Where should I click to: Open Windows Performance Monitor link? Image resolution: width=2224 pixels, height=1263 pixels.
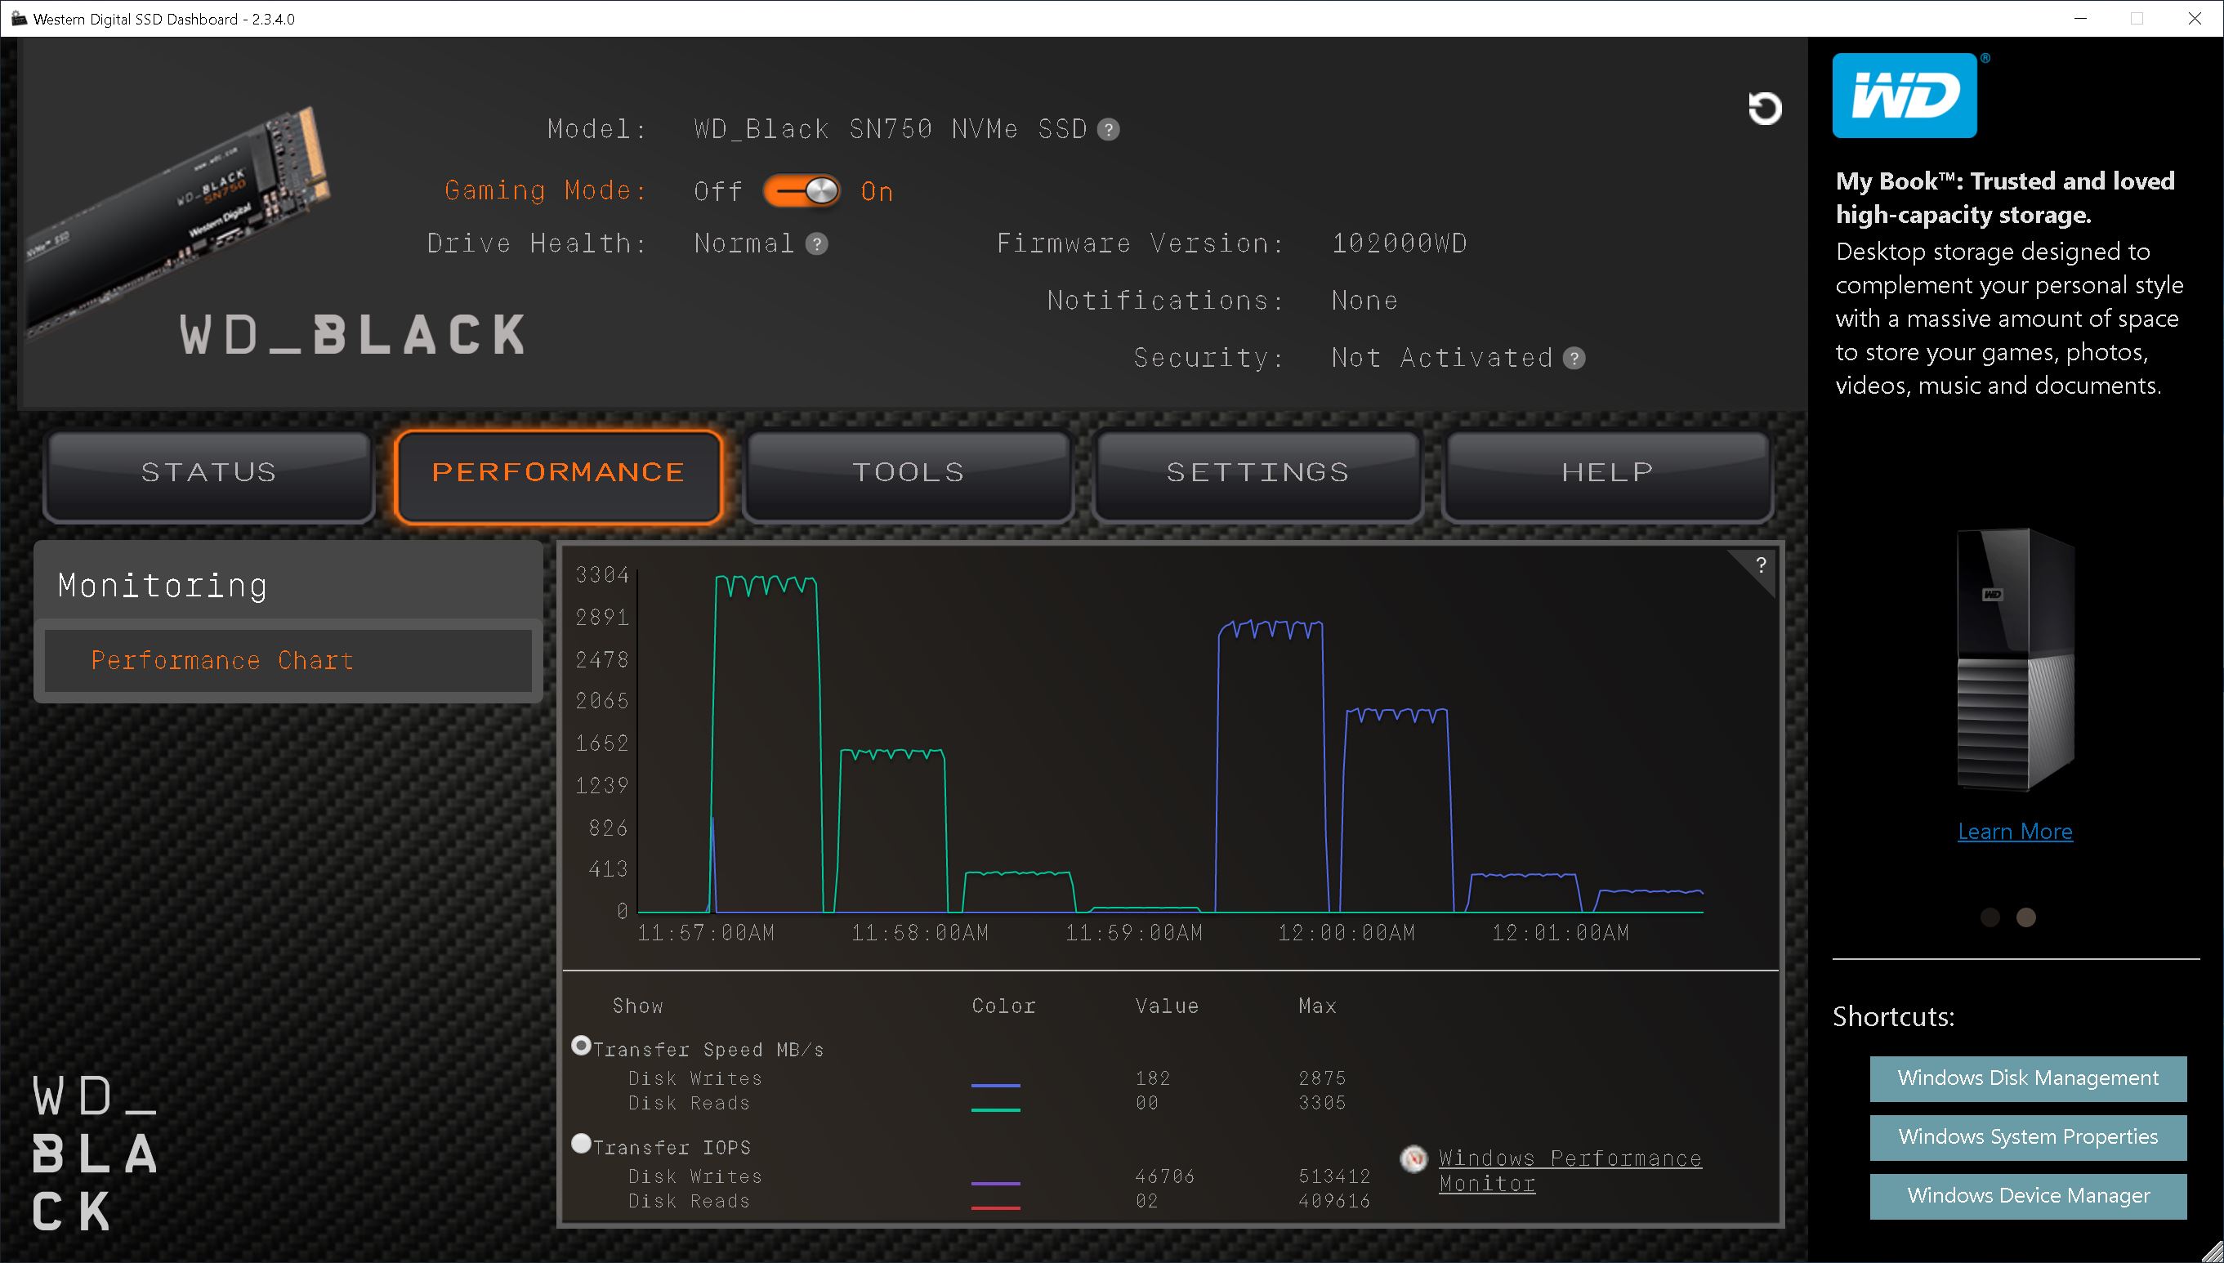pyautogui.click(x=1570, y=1170)
